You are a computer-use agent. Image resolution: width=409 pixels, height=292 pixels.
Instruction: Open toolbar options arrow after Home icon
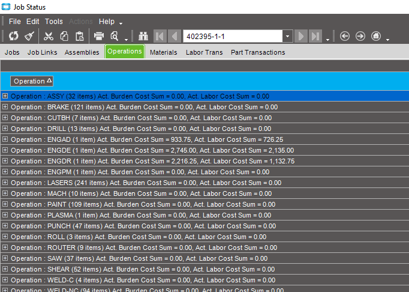coord(387,40)
